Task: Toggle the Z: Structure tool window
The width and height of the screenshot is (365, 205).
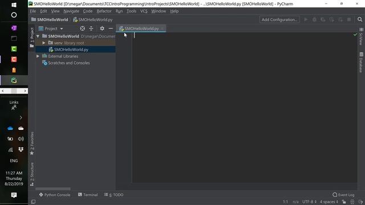Action: 32,174
